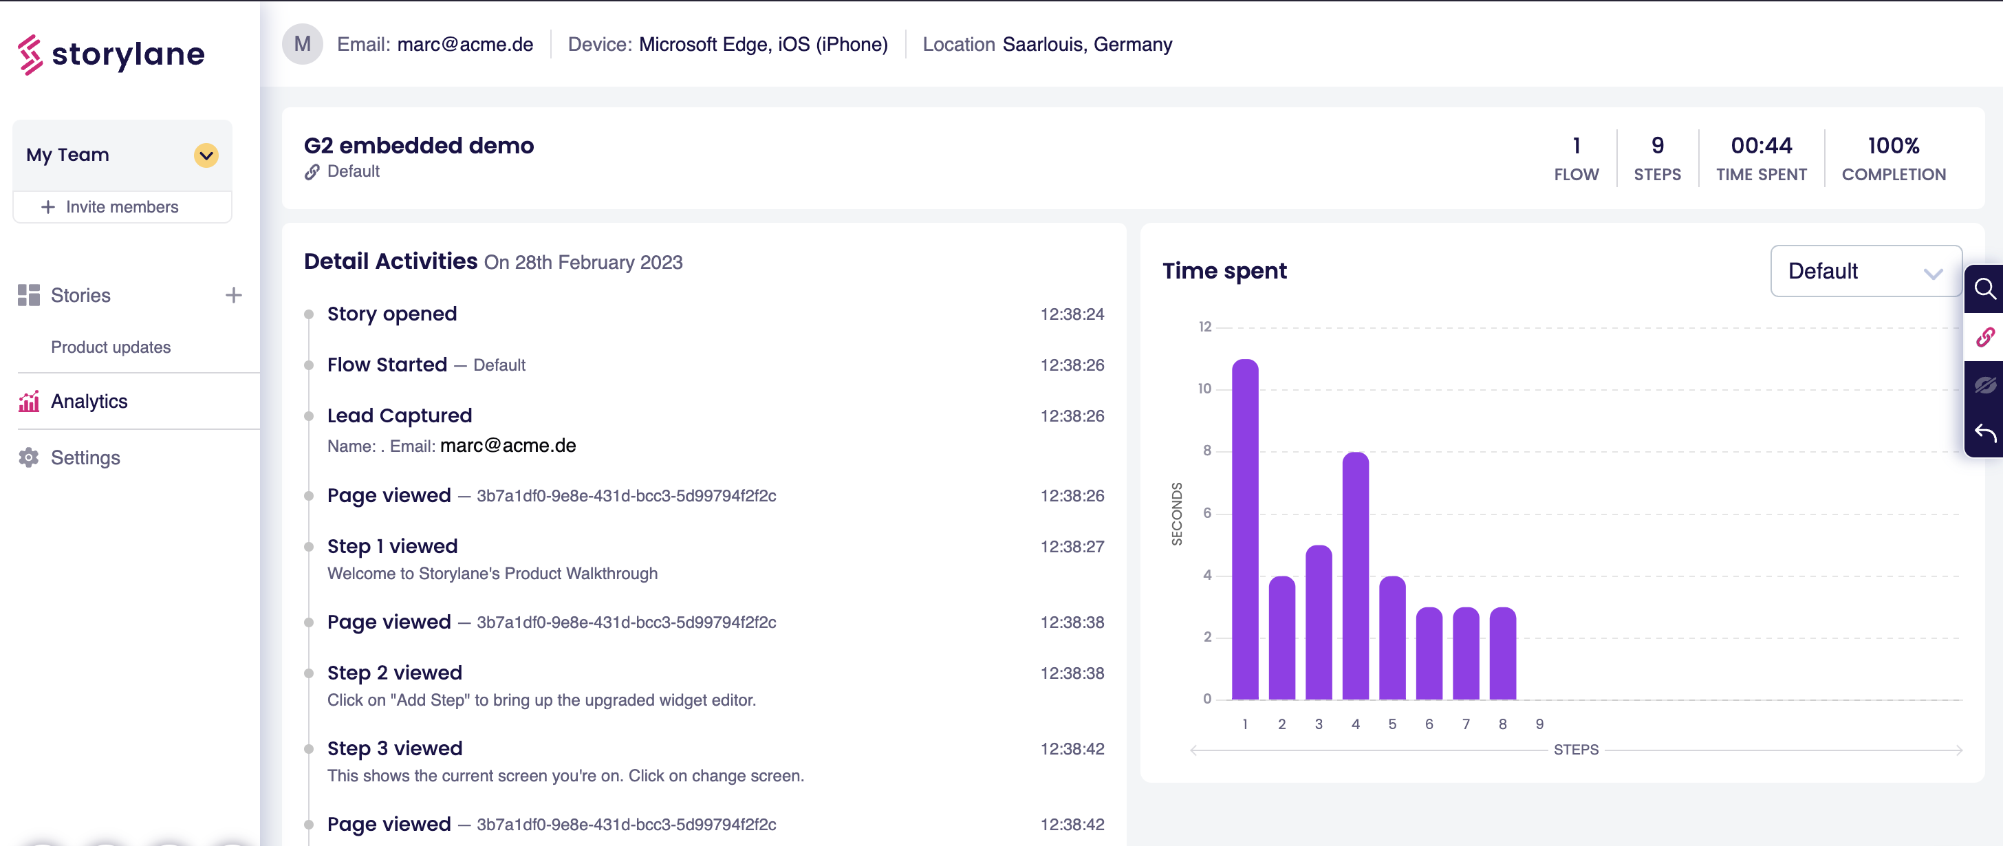Select the Step 2 viewed activity entry
This screenshot has height=846, width=2003.
(x=394, y=673)
